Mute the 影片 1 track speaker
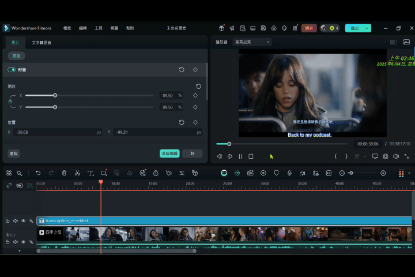Screen dimensions: 415x277 pos(16,242)
